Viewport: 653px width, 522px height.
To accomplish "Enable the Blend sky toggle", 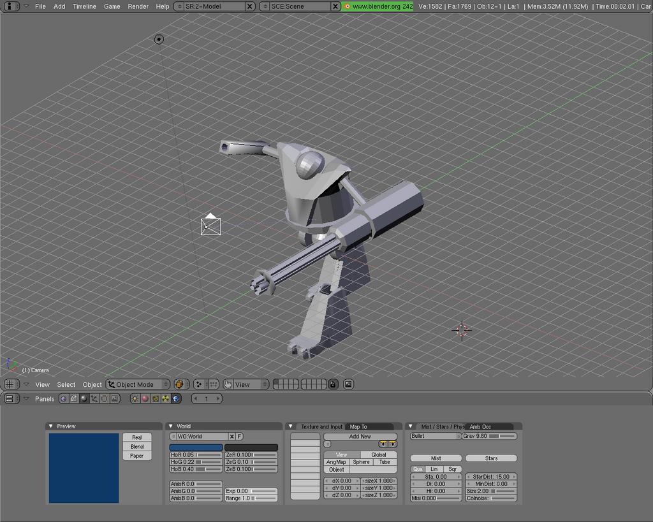I will coord(137,446).
